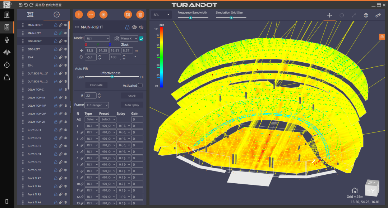Open the stopwatch timing section in sidebar
Image resolution: width=388 pixels, height=208 pixels.
pos(7,65)
